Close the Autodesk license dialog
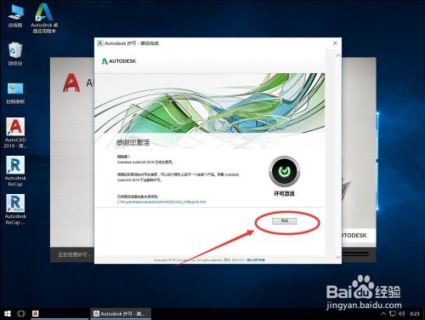The height and width of the screenshot is (320, 425). point(335,43)
